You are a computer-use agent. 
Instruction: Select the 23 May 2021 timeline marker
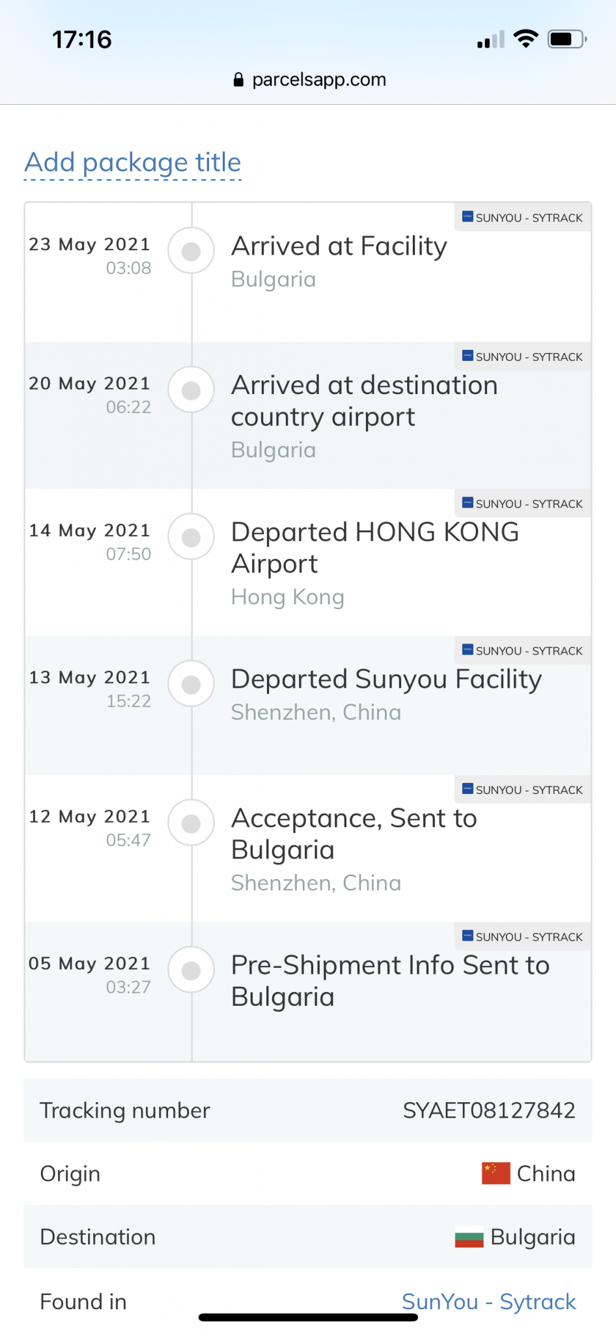[x=191, y=251]
